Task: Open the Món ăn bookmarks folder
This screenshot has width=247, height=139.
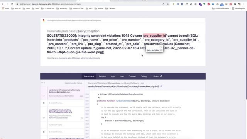Action: click(16, 8)
